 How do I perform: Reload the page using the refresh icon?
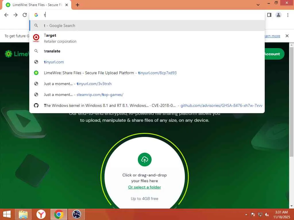click(x=25, y=15)
